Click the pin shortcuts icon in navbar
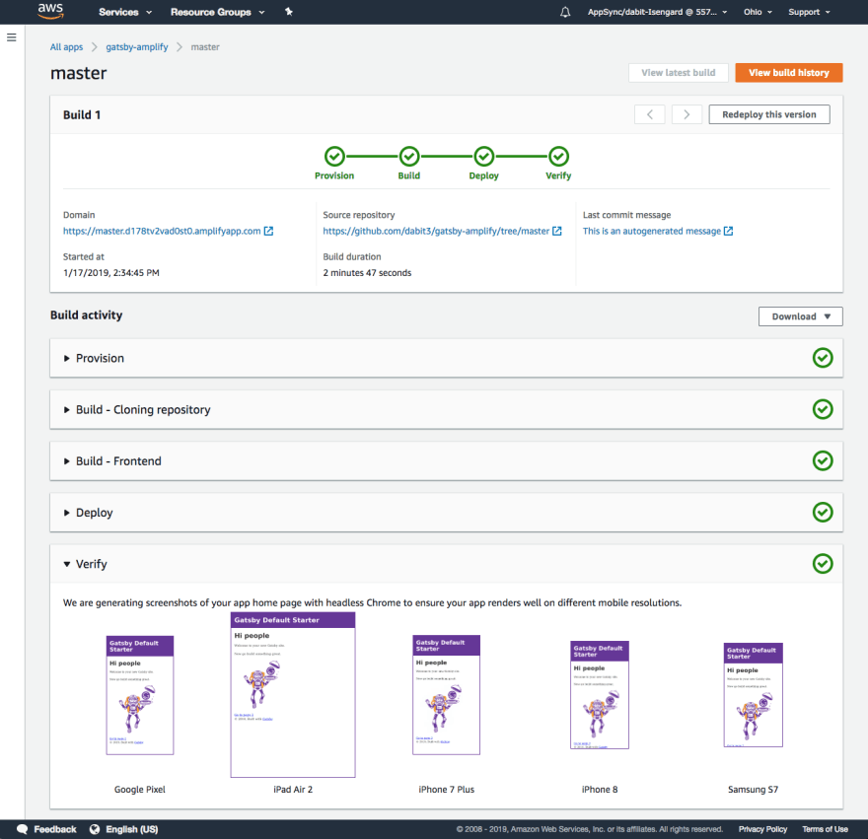 tap(288, 12)
